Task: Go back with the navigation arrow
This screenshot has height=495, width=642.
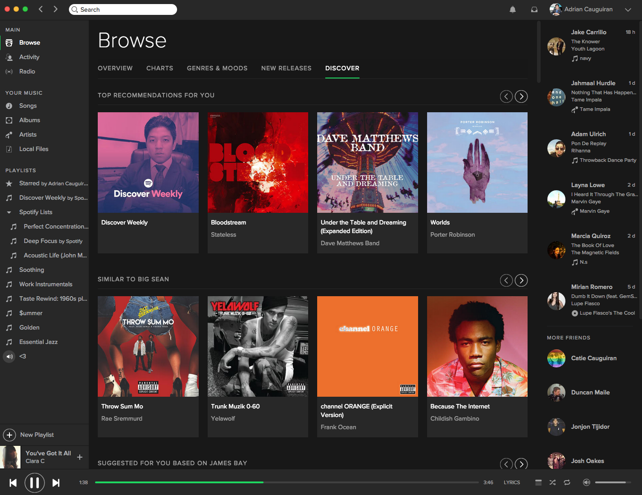Action: (x=41, y=9)
